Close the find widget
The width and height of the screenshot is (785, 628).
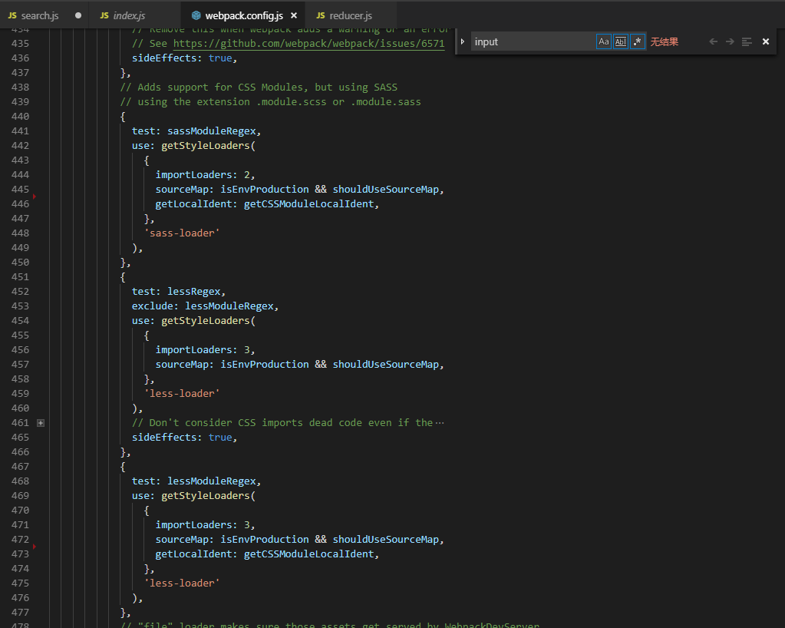(766, 41)
